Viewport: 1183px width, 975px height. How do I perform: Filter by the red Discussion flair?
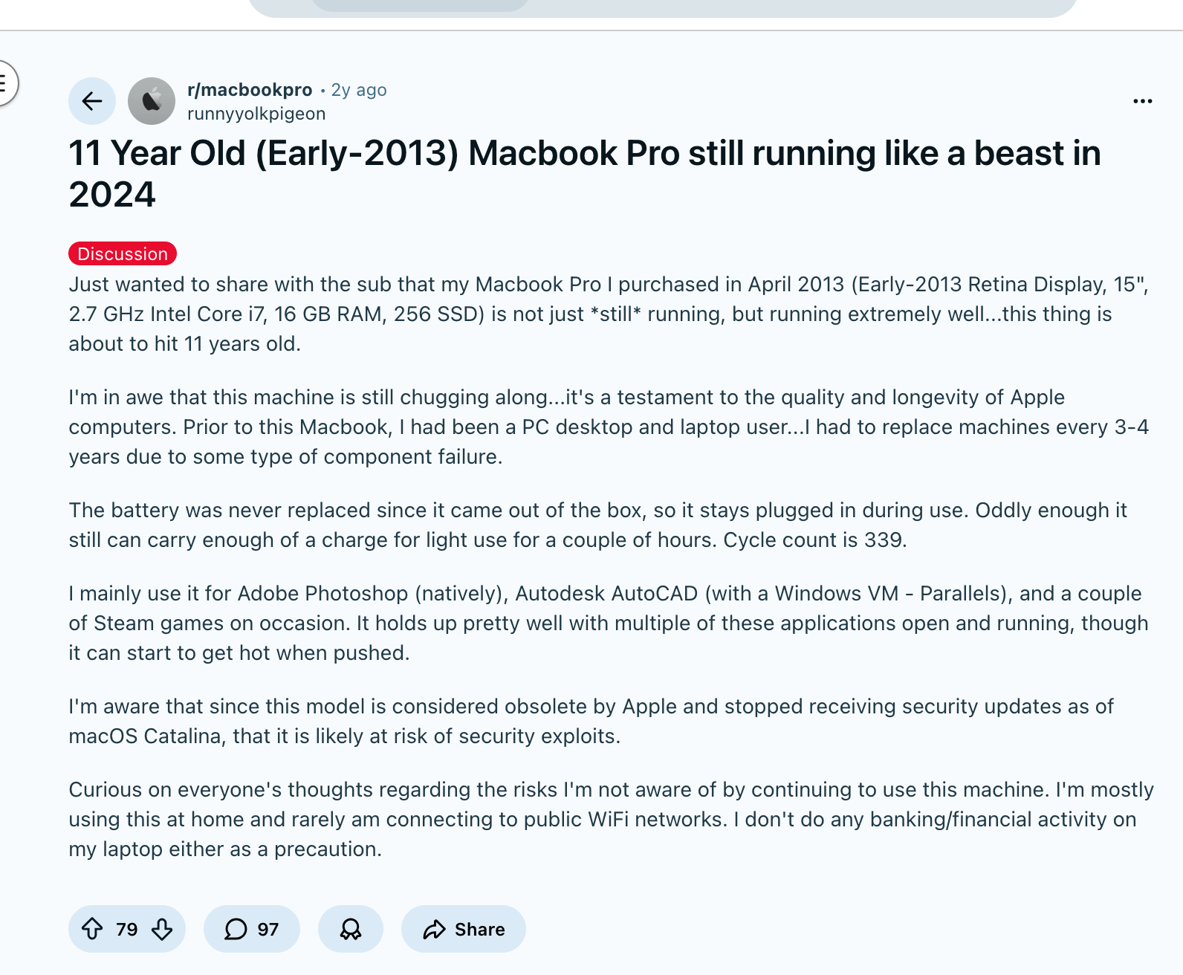point(123,253)
